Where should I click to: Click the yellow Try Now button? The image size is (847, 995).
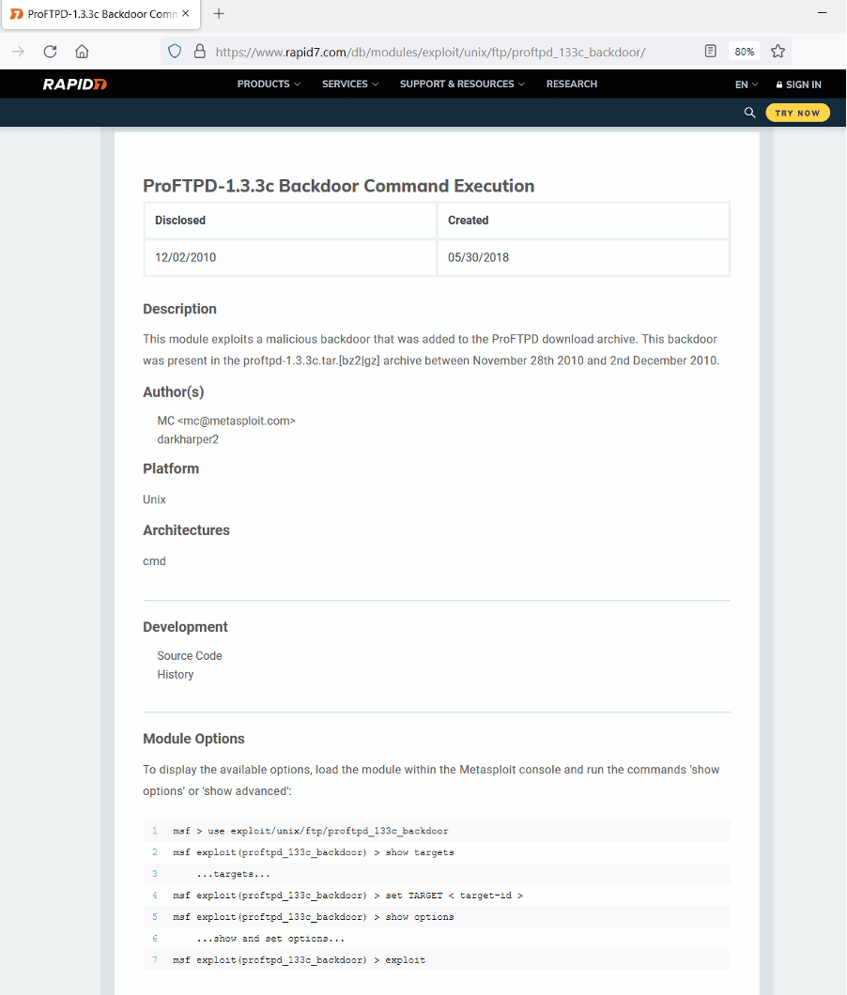[797, 113]
